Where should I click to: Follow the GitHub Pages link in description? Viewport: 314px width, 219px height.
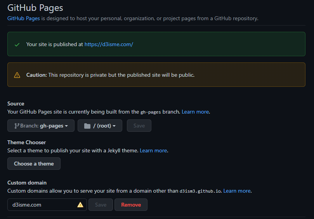pyautogui.click(x=23, y=18)
